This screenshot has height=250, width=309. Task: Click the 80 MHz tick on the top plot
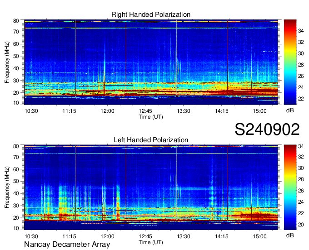pyautogui.click(x=16, y=21)
